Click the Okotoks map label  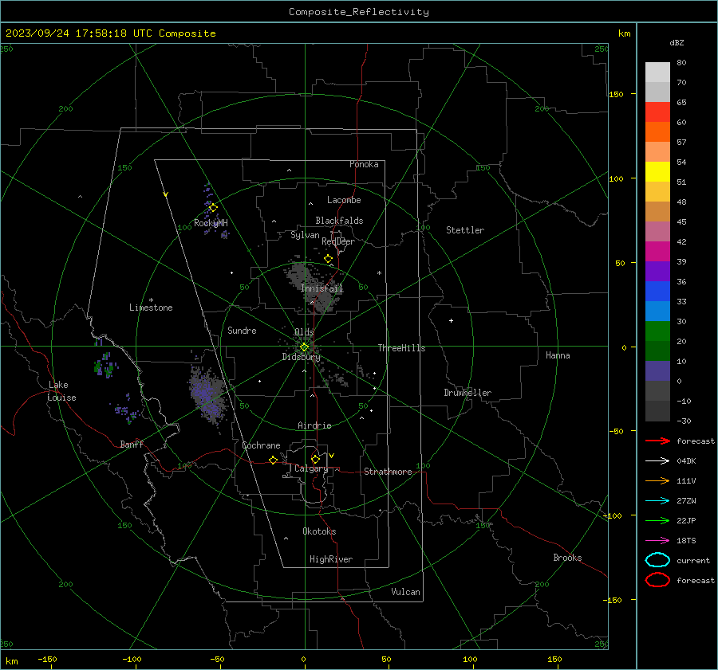point(319,531)
